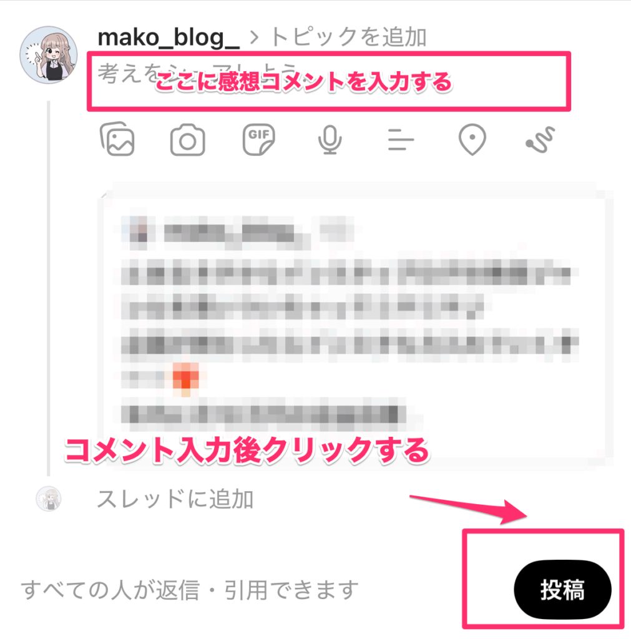Click the black 投稿 post button
631x639 pixels.
click(x=562, y=590)
